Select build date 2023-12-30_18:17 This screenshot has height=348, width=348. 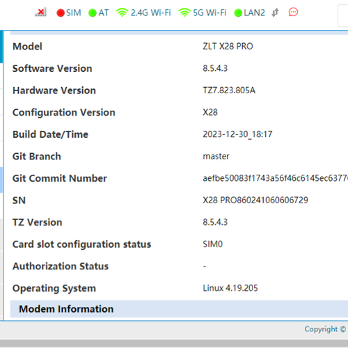click(237, 134)
